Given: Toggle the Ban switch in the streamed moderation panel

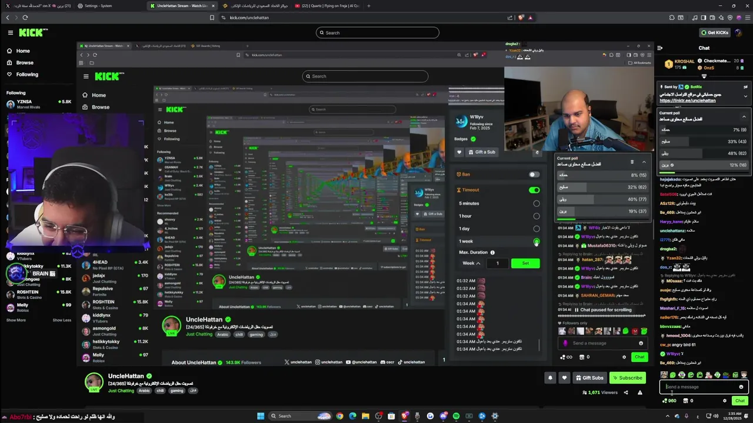Looking at the screenshot, I should [x=534, y=174].
